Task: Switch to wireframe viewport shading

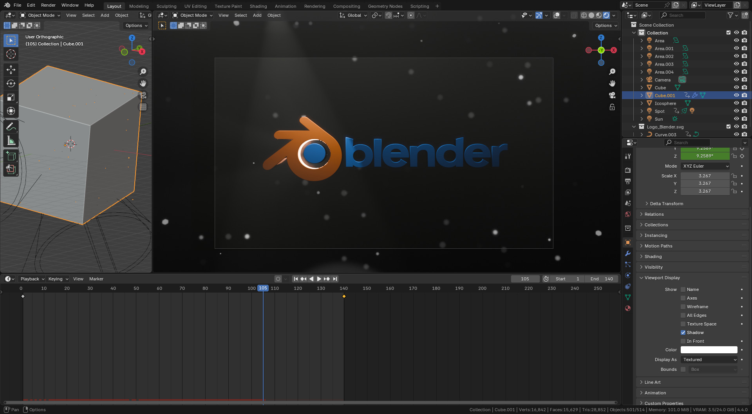Action: coord(584,15)
